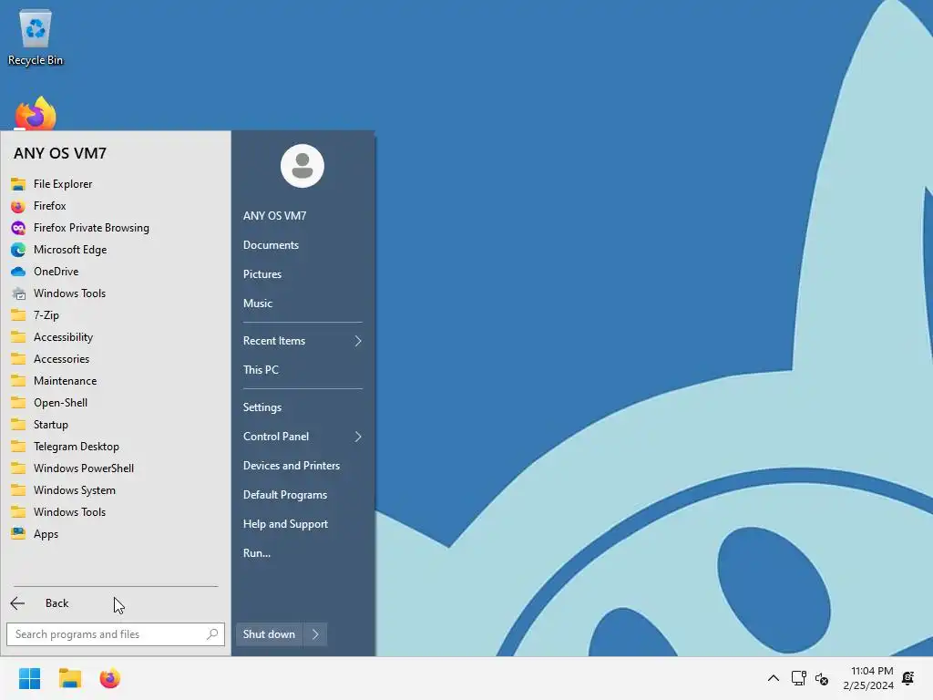Open Pictures from the Start menu

tap(262, 274)
